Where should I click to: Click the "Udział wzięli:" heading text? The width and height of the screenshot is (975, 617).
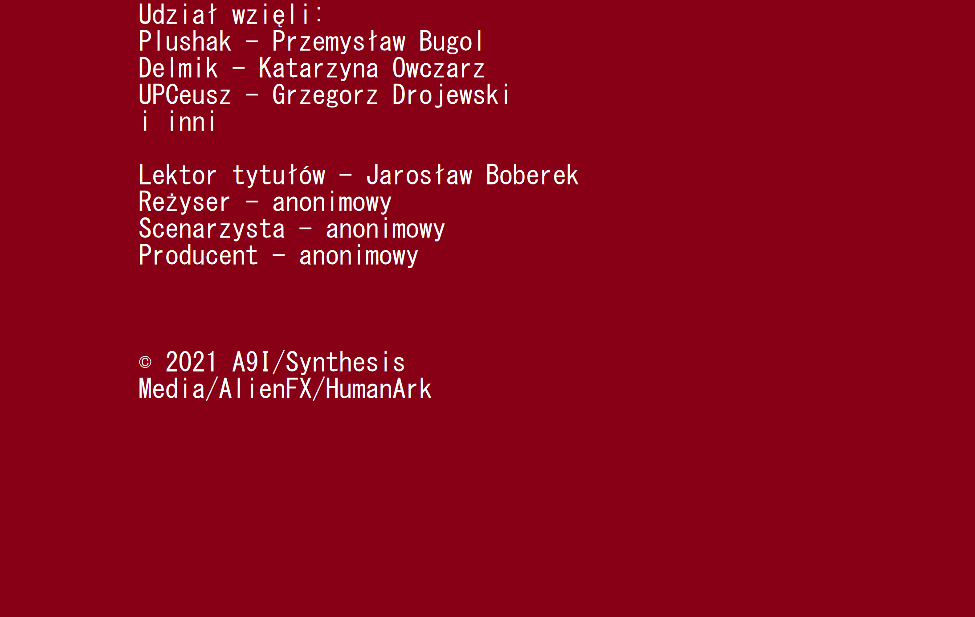[231, 15]
